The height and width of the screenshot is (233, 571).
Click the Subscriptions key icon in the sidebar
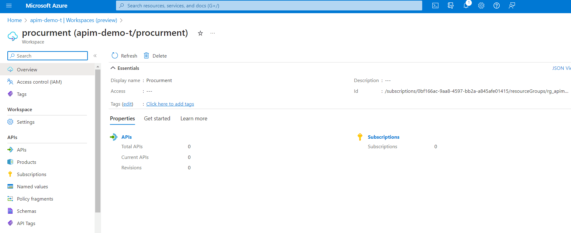[x=10, y=174]
